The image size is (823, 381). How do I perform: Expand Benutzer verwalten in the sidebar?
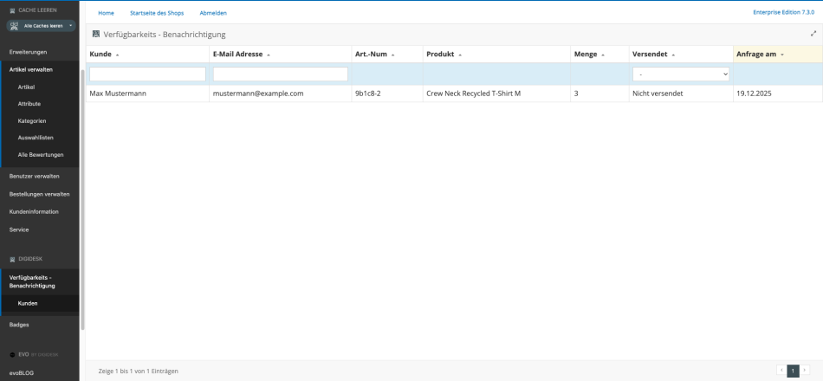(35, 176)
